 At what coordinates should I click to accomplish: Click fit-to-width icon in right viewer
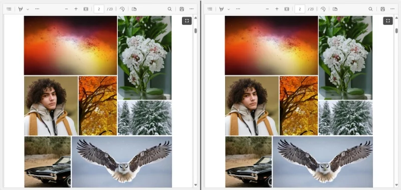(287, 9)
